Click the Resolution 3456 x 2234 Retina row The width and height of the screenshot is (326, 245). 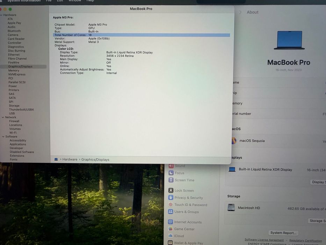tap(97, 56)
